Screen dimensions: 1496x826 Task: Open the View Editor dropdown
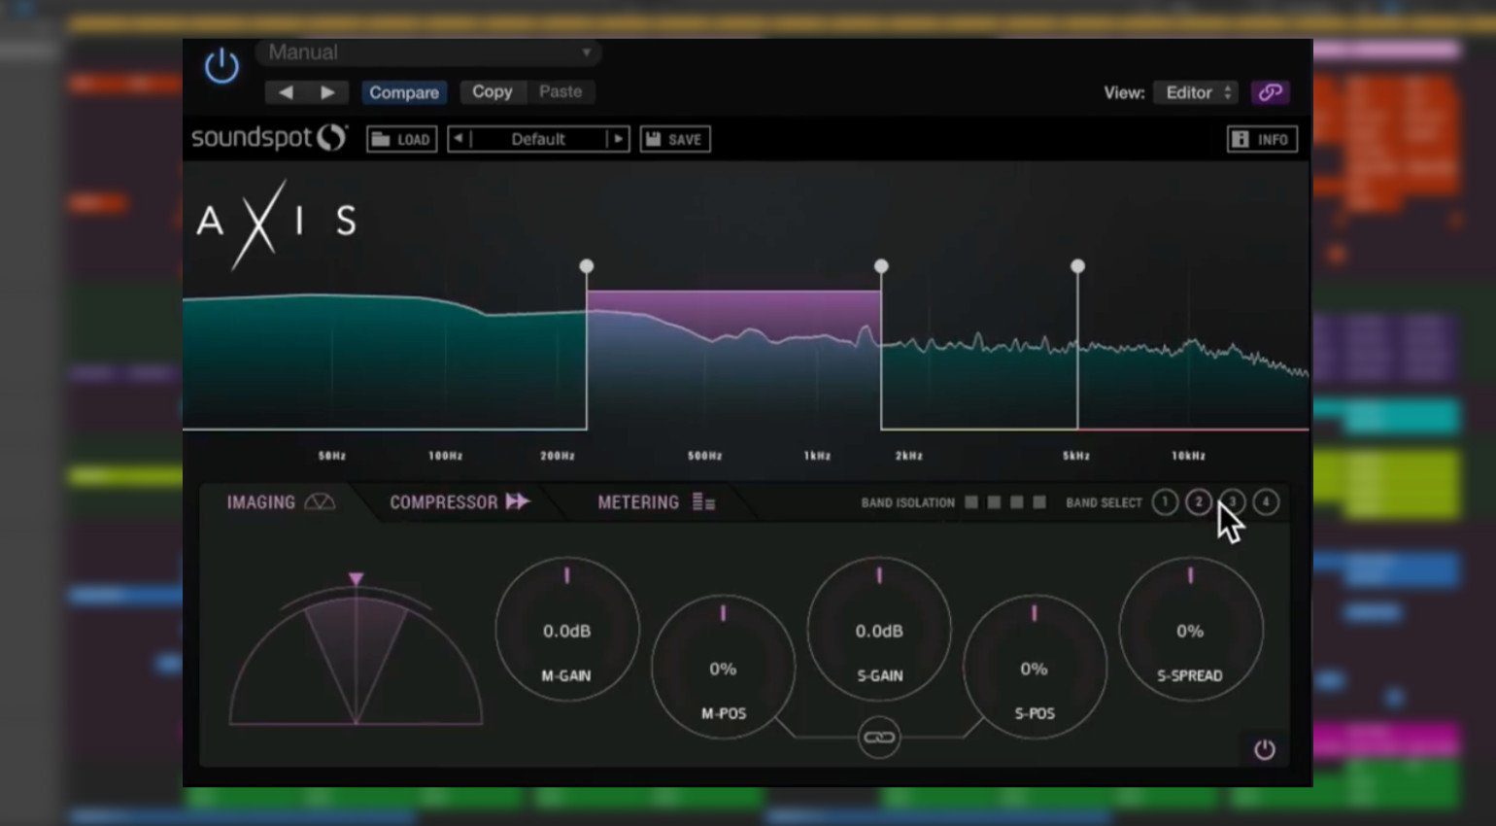(x=1197, y=92)
